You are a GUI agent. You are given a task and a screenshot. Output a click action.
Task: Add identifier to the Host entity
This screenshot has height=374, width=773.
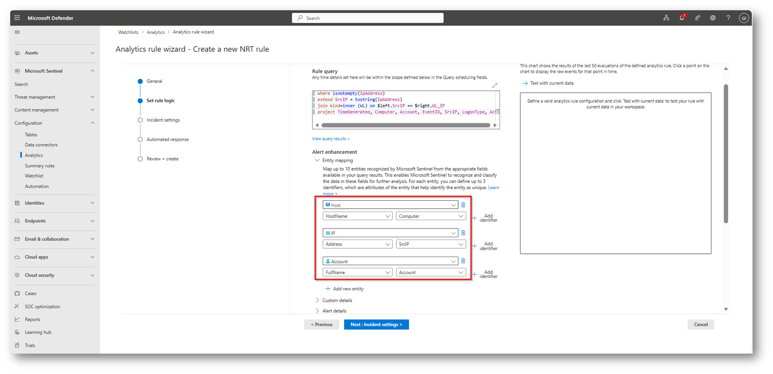[485, 218]
